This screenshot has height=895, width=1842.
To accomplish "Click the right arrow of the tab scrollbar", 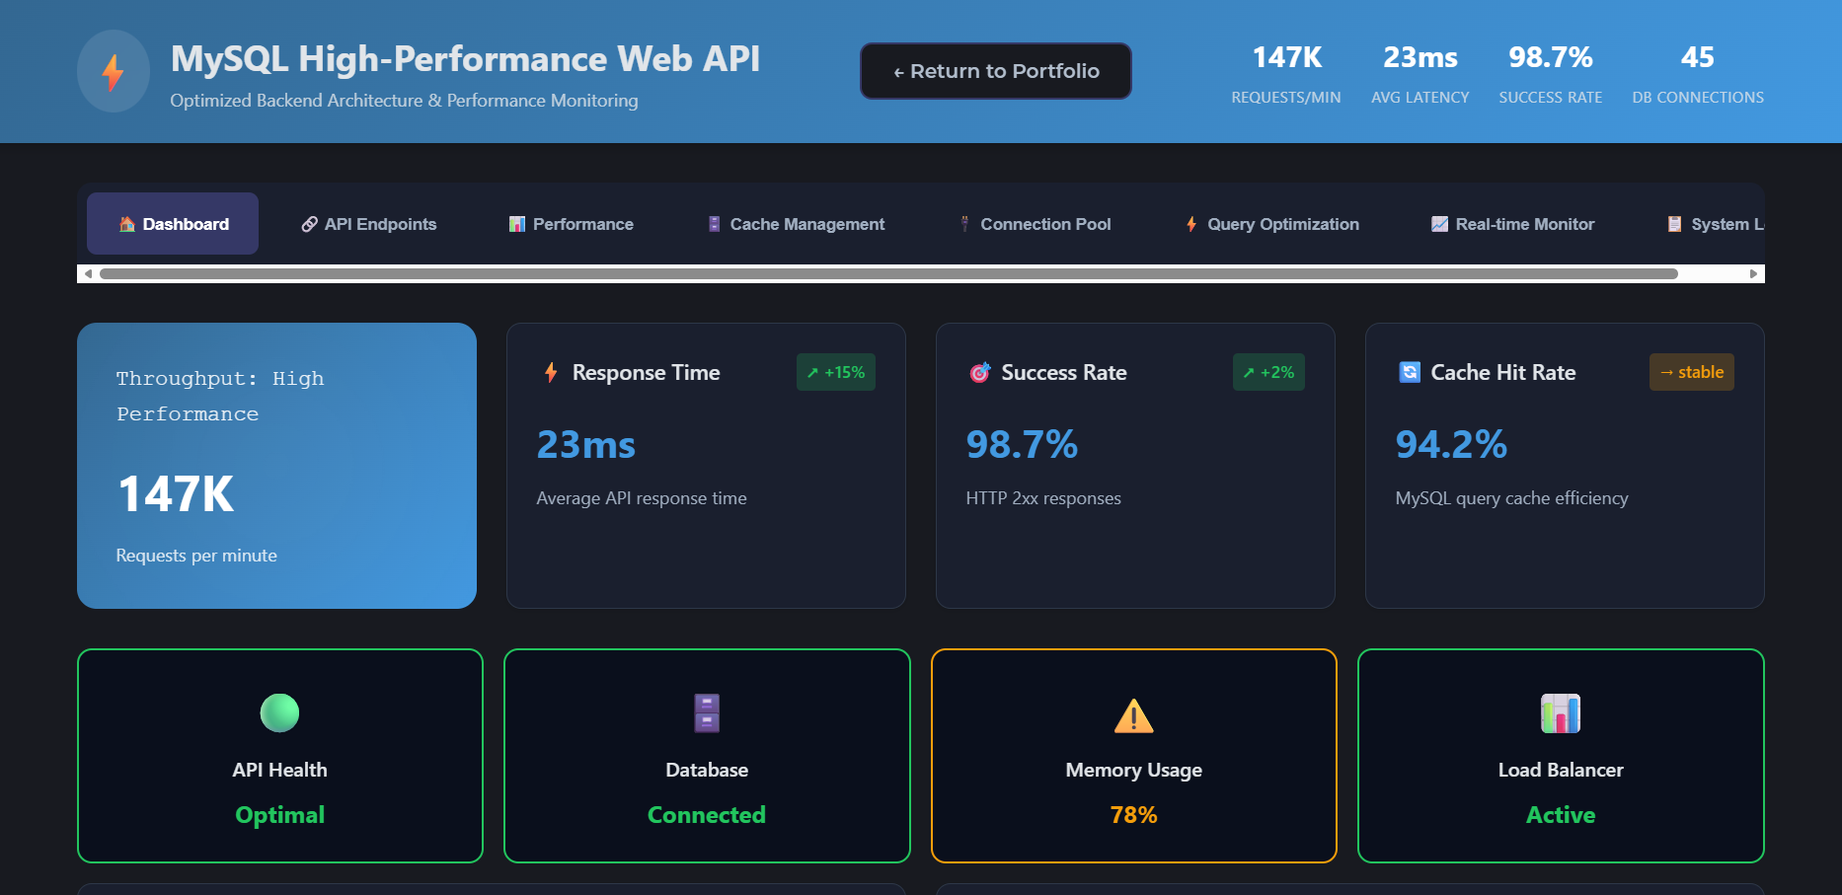I will [1755, 273].
